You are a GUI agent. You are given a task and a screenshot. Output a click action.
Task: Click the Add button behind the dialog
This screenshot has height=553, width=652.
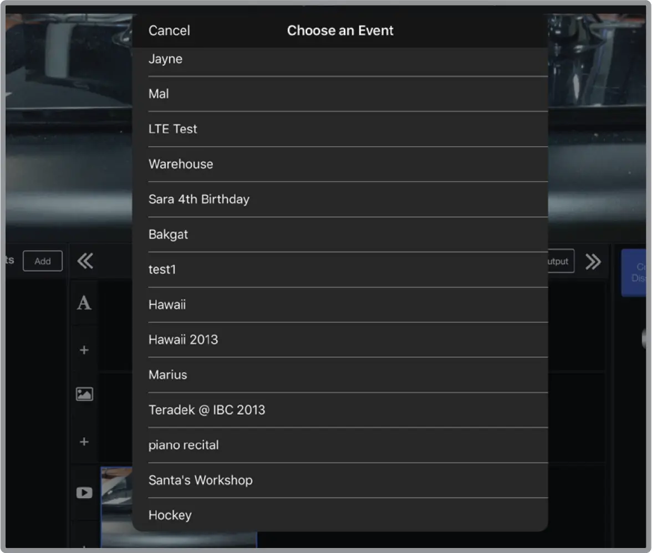click(43, 261)
